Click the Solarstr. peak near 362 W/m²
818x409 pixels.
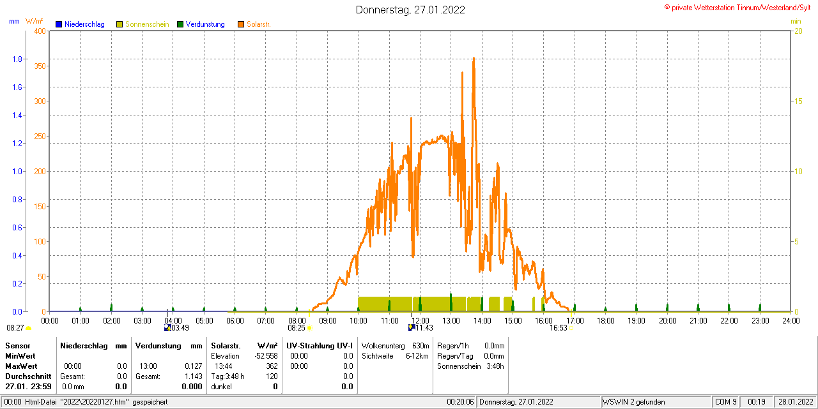click(x=474, y=58)
